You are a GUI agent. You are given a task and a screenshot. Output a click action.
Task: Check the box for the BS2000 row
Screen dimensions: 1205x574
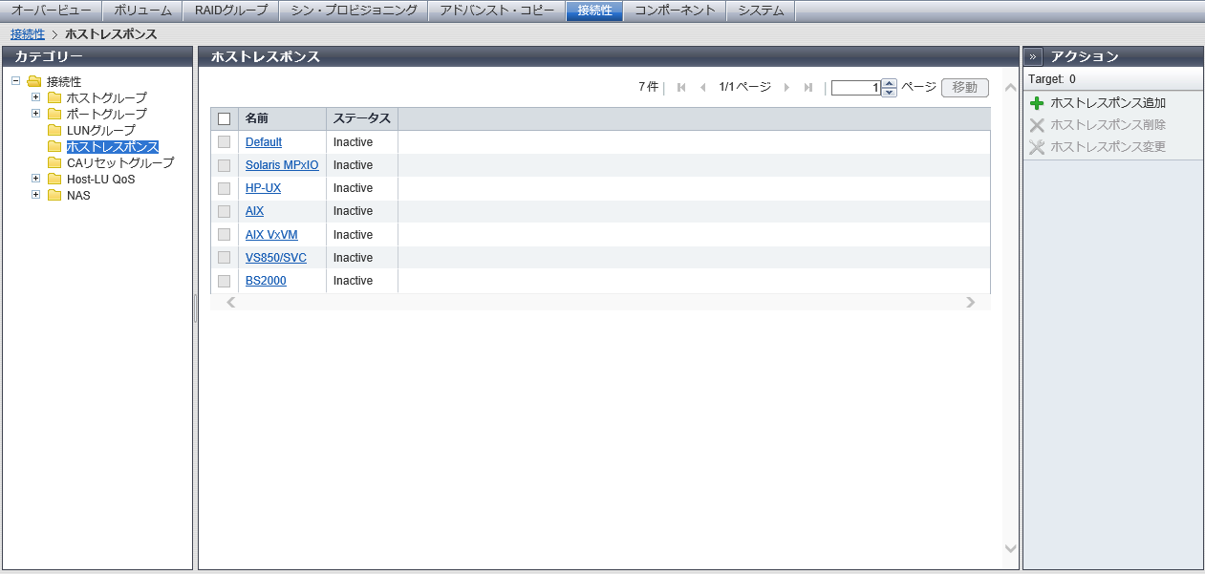coord(225,281)
